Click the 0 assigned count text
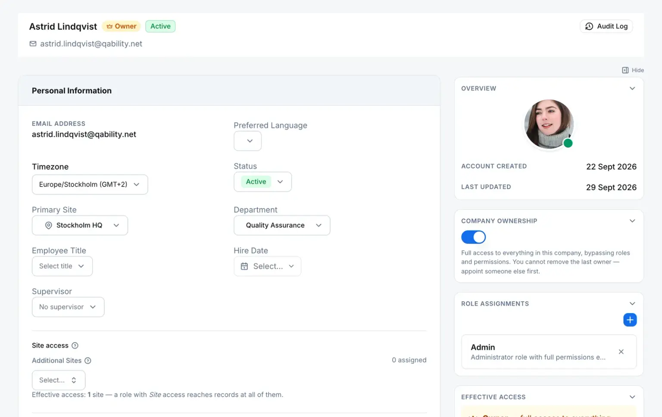 [409, 360]
